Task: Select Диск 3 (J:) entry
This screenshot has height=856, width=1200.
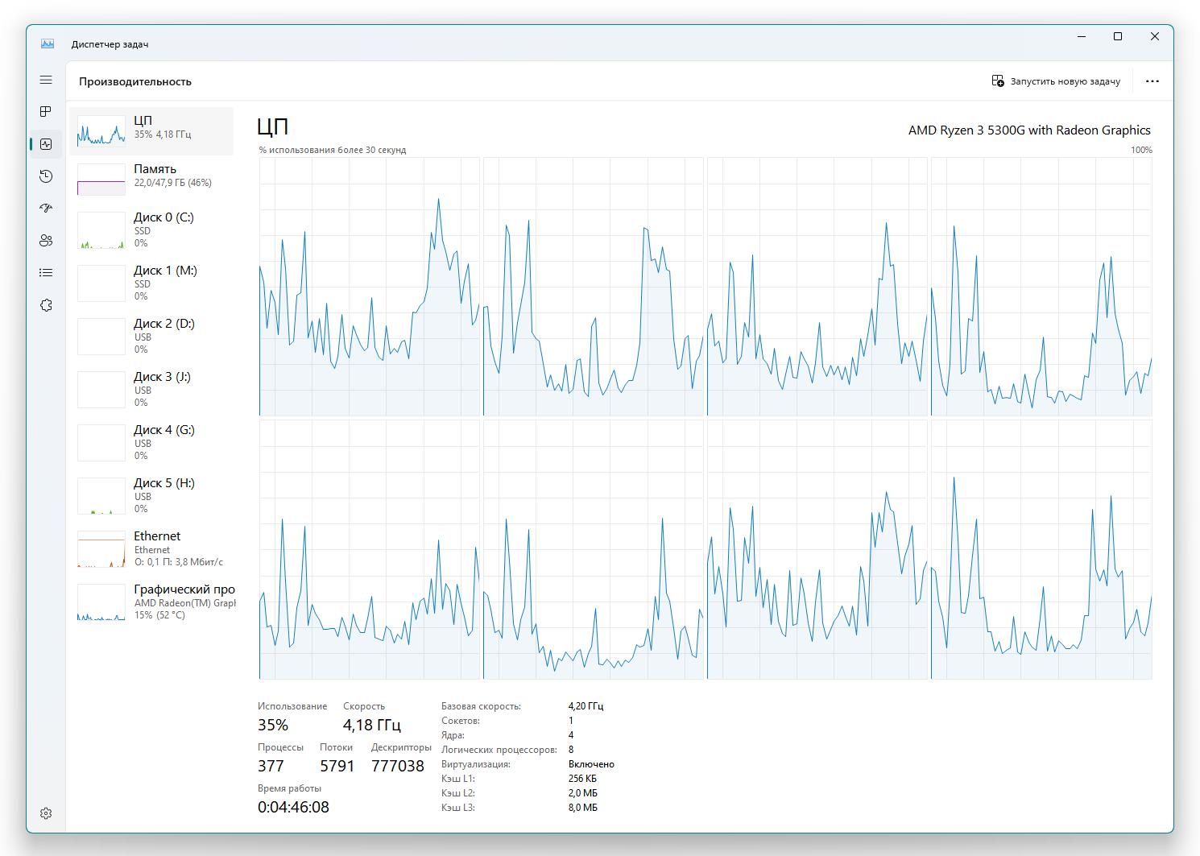Action: click(x=151, y=389)
